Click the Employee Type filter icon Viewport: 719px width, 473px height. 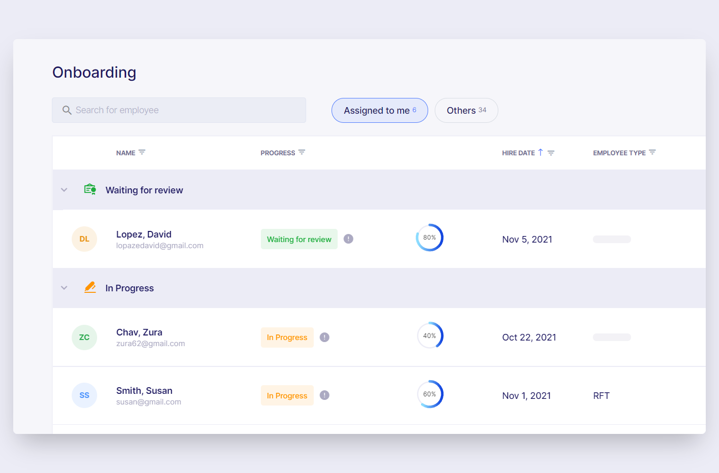point(652,152)
